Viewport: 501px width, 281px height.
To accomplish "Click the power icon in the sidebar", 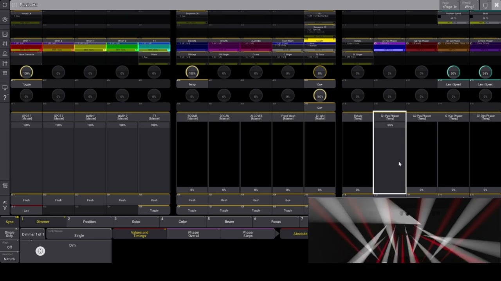I will (5, 5).
